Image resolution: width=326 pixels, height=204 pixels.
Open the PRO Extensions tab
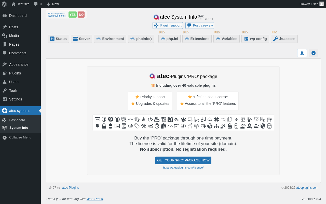click(197, 39)
